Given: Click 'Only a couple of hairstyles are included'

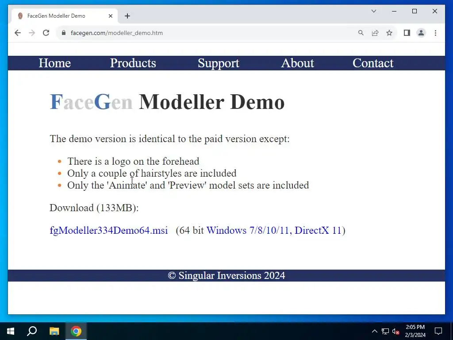Looking at the screenshot, I should [x=152, y=173].
